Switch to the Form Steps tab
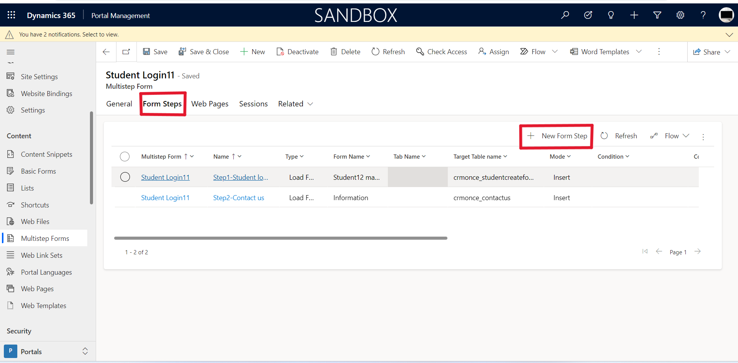The width and height of the screenshot is (738, 363). (x=162, y=104)
